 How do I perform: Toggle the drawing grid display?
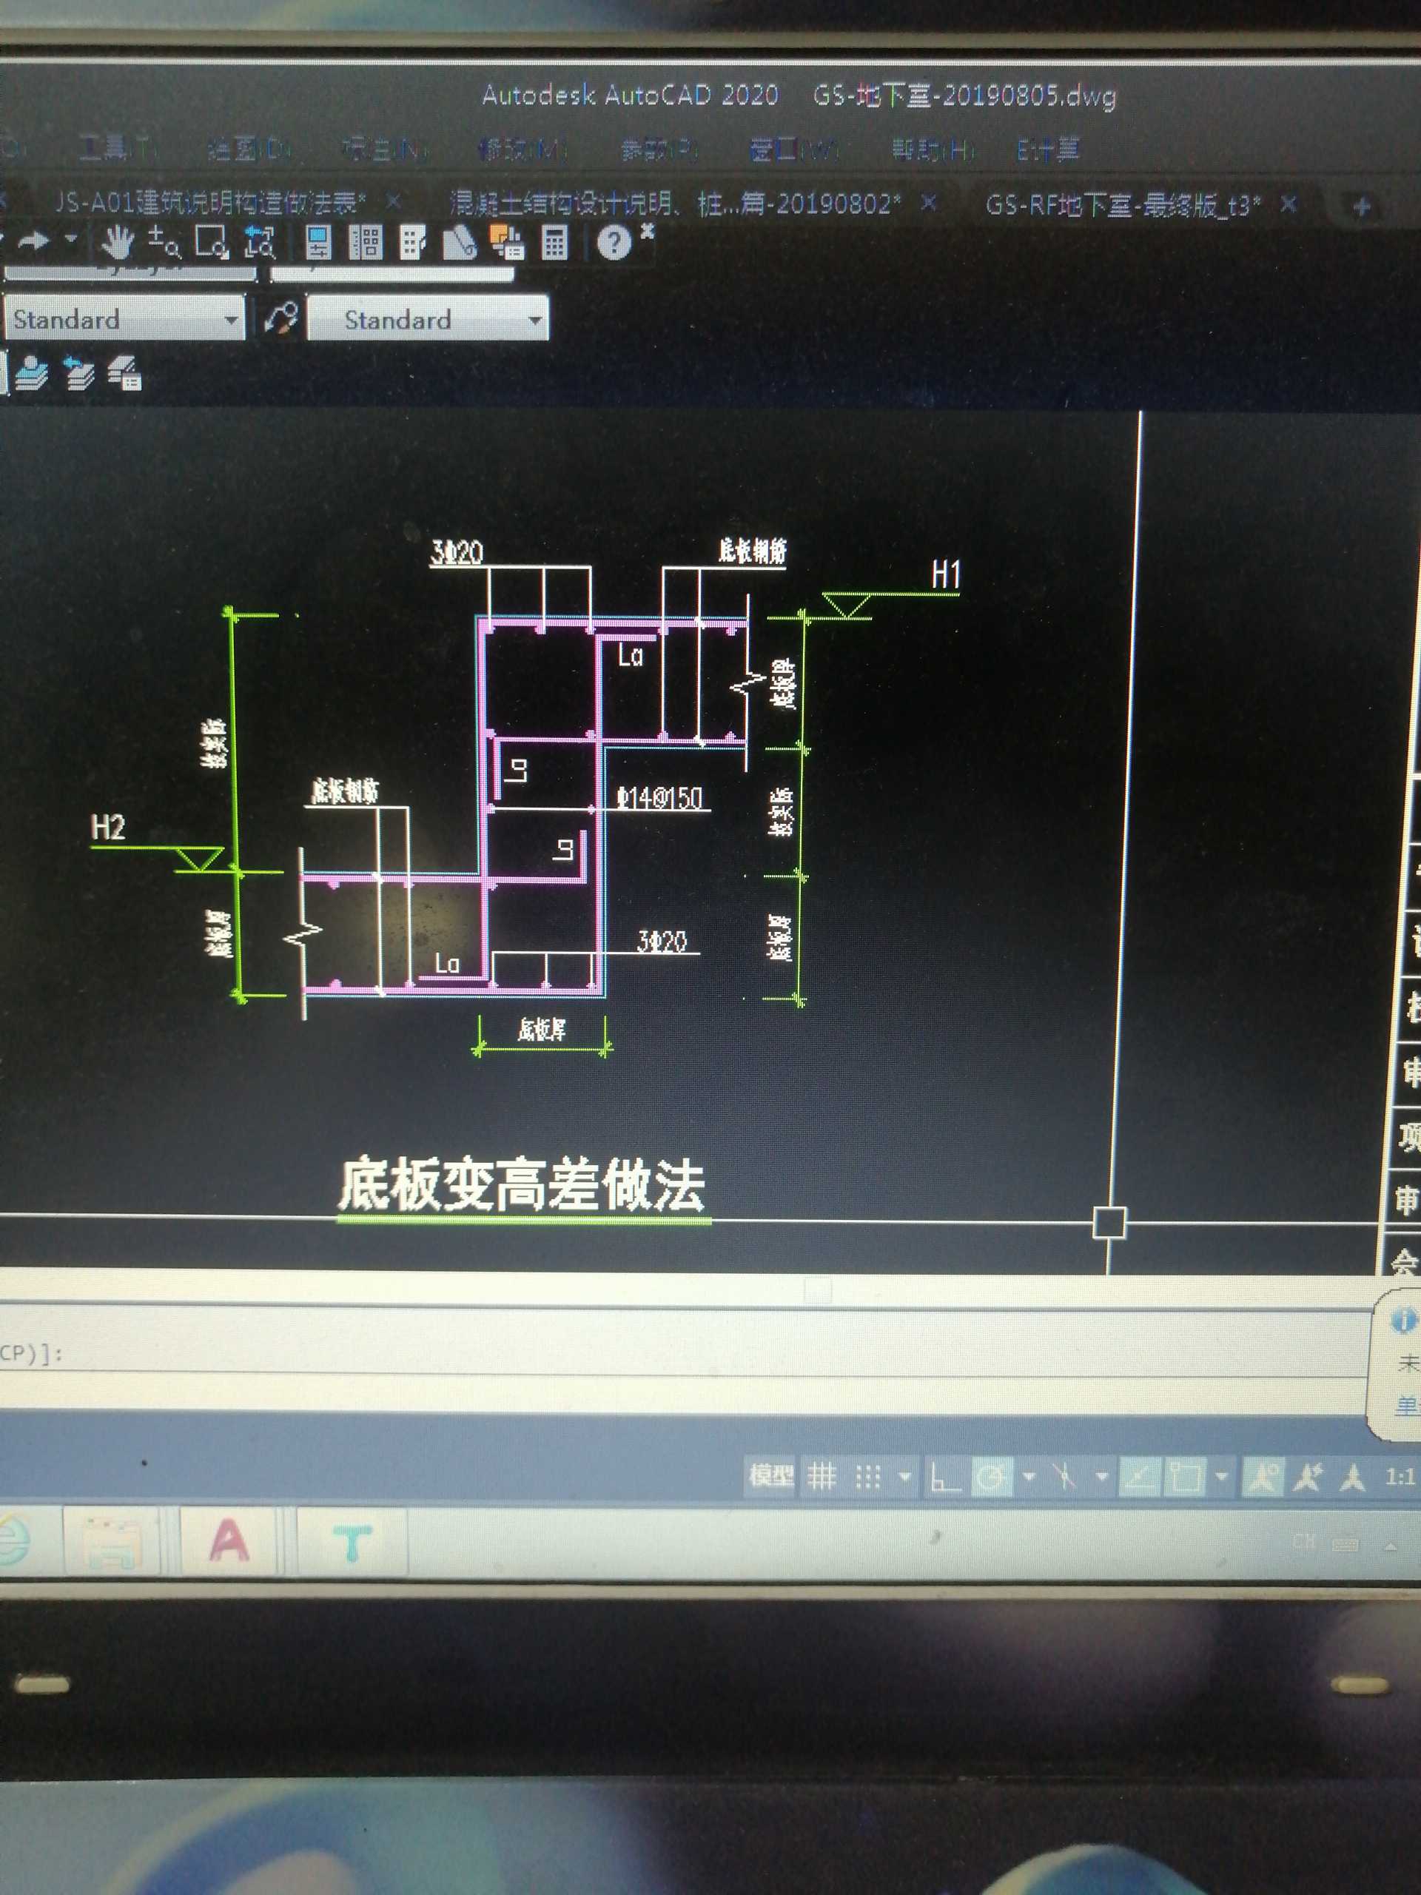coord(822,1476)
